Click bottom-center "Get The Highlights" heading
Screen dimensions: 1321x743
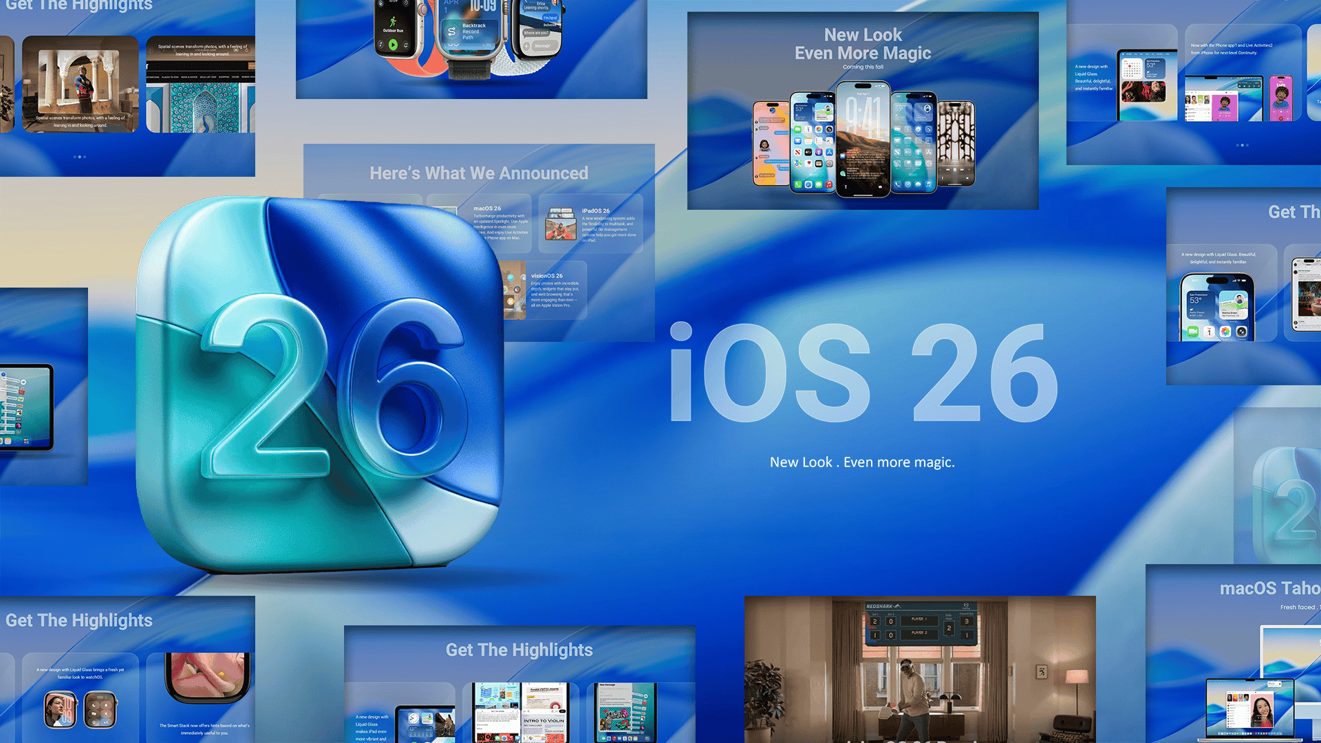(x=519, y=650)
